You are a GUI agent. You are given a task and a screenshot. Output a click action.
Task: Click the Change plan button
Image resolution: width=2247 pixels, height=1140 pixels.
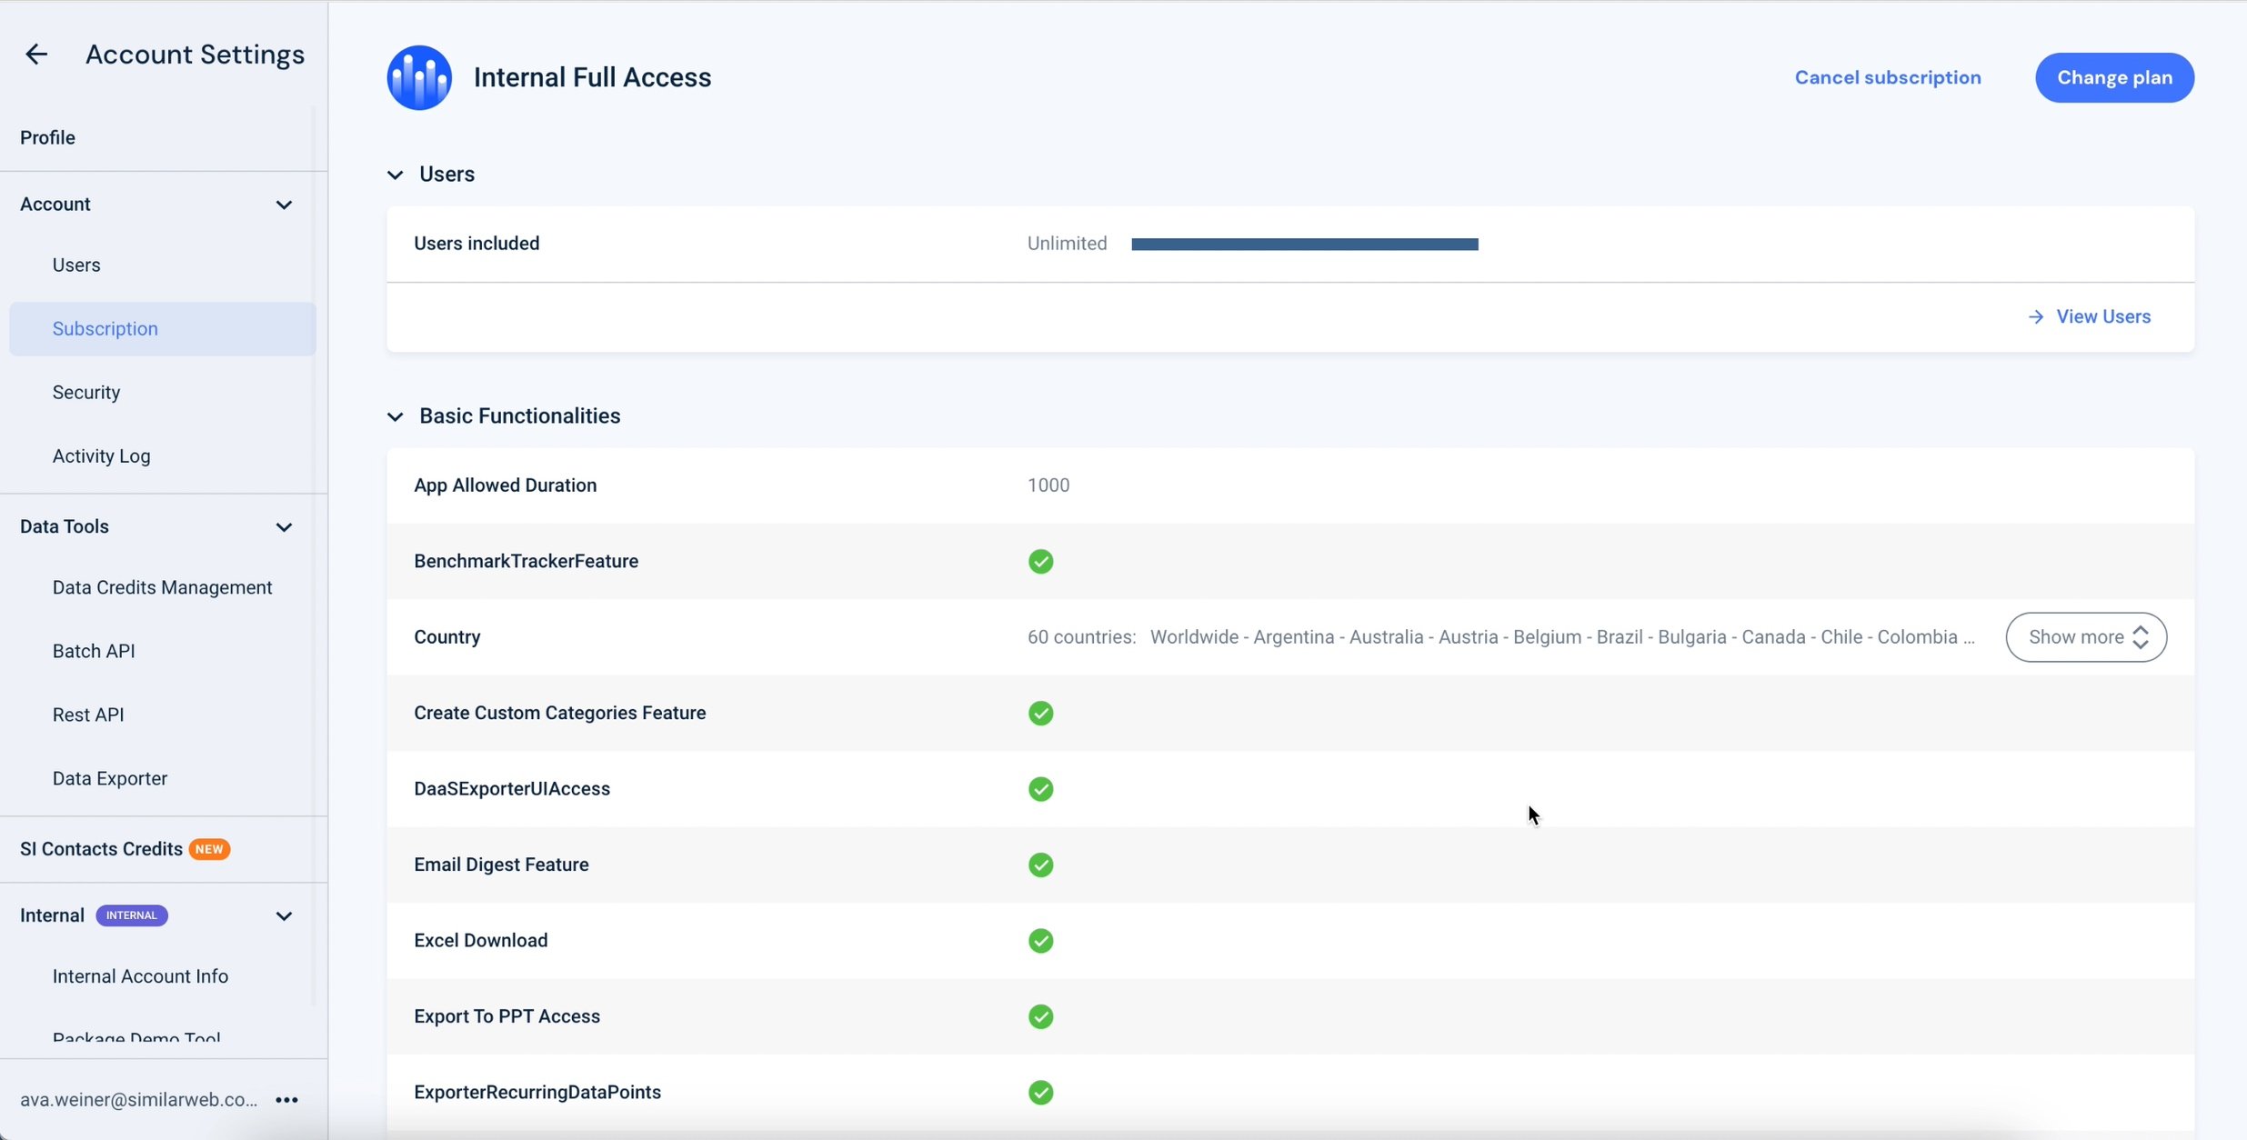coord(2114,77)
